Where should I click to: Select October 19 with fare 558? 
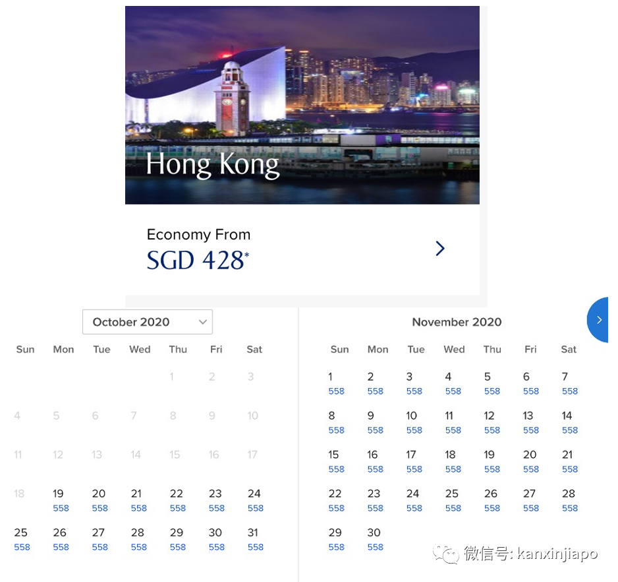59,500
